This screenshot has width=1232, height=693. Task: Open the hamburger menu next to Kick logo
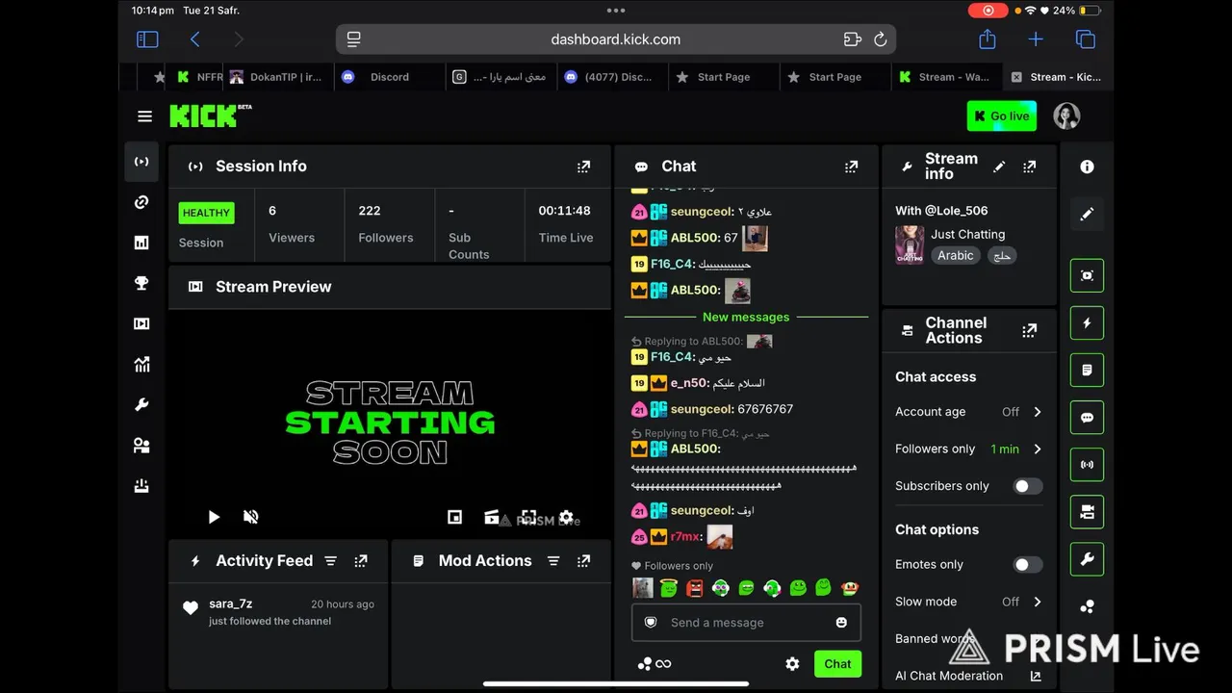[144, 116]
